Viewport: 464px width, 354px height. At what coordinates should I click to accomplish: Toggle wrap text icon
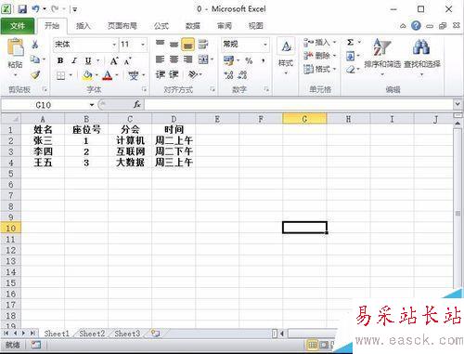(203, 44)
